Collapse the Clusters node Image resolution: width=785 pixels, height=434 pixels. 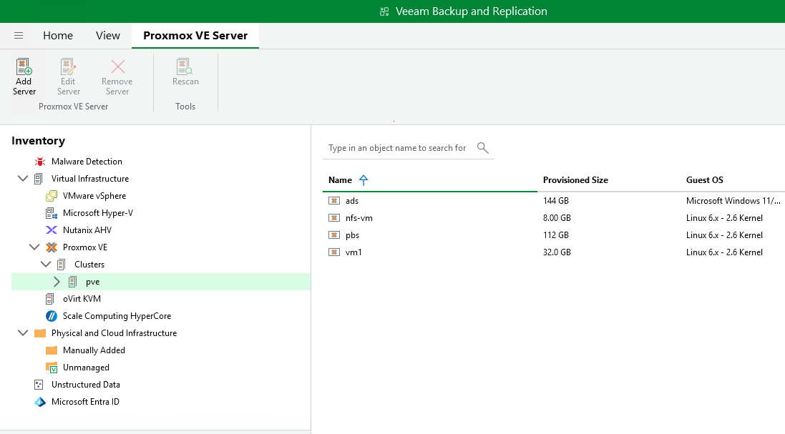[46, 264]
